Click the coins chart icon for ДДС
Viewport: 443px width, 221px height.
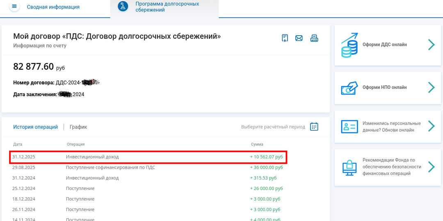click(x=349, y=45)
